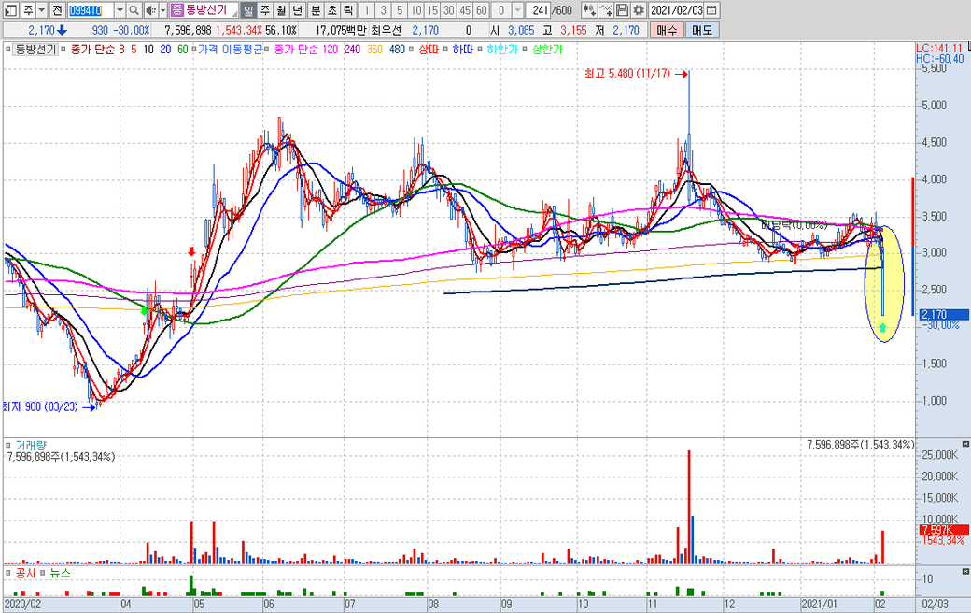The height and width of the screenshot is (613, 971).
Task: Expand the dropdown next to 주 market selector
Action: coord(41,10)
